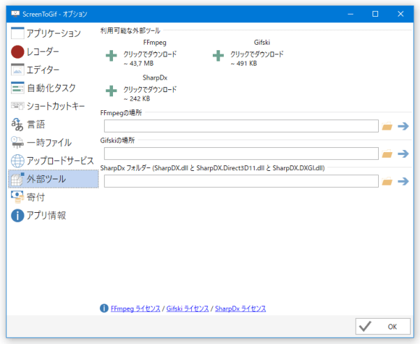The image size is (420, 344).
Task: Open folder browser for SharpDx folder
Action: [x=388, y=181]
